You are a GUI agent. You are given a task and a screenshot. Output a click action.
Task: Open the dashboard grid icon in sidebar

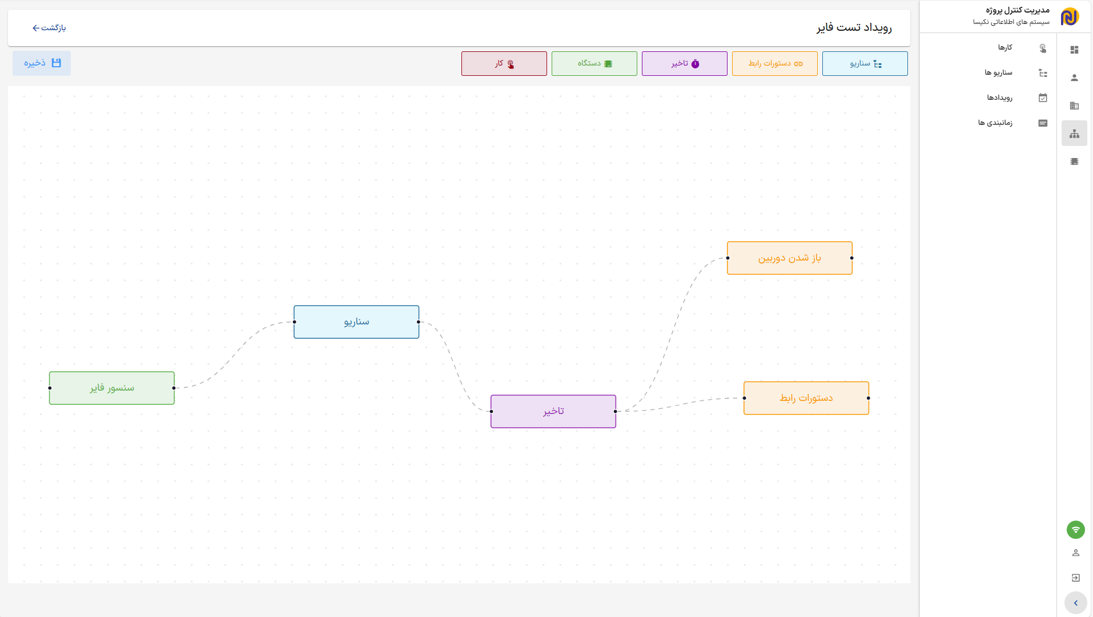coord(1074,50)
